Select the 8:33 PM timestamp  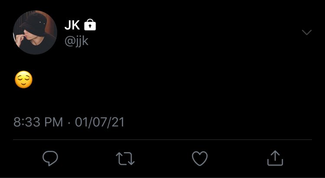coord(38,122)
